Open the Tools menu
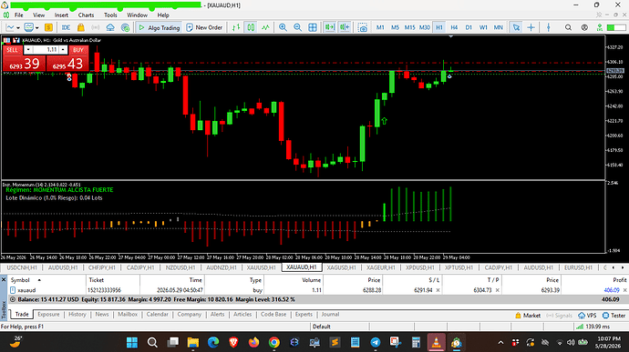The height and width of the screenshot is (352, 629). tap(110, 15)
